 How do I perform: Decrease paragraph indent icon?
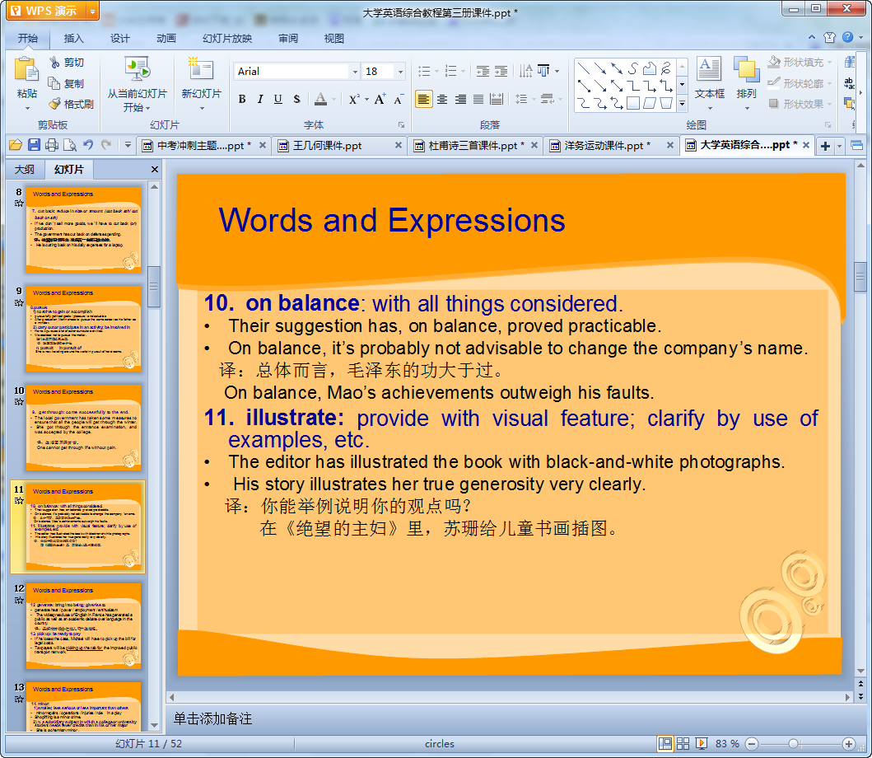click(483, 71)
